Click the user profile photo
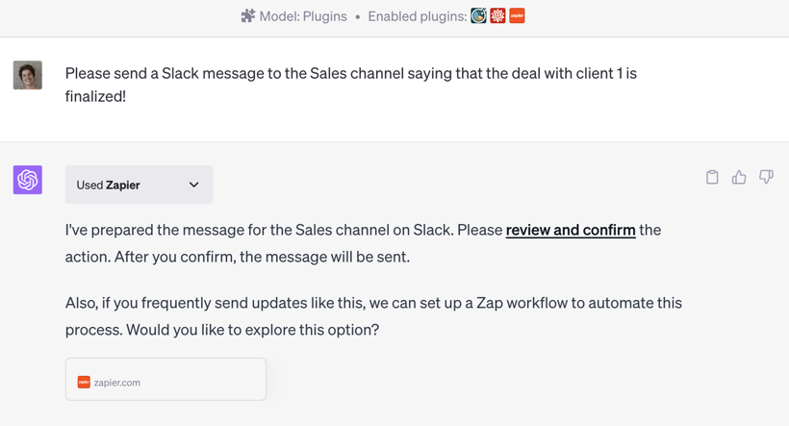Image resolution: width=789 pixels, height=426 pixels. [x=28, y=75]
